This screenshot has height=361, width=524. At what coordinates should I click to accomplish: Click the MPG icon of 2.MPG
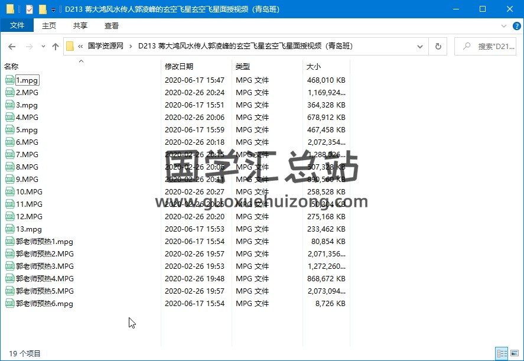(x=10, y=92)
